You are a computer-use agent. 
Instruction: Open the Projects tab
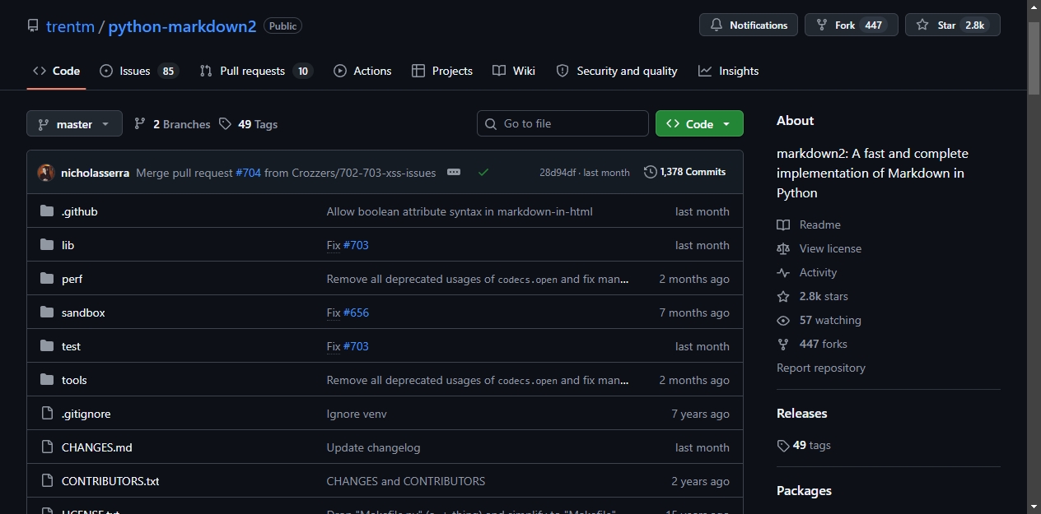click(x=442, y=71)
